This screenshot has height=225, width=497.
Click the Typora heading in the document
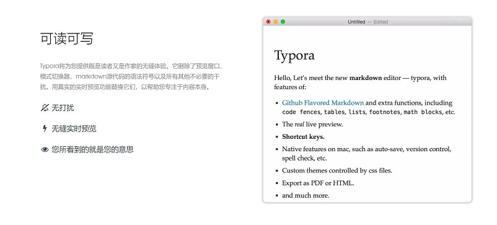coord(294,55)
